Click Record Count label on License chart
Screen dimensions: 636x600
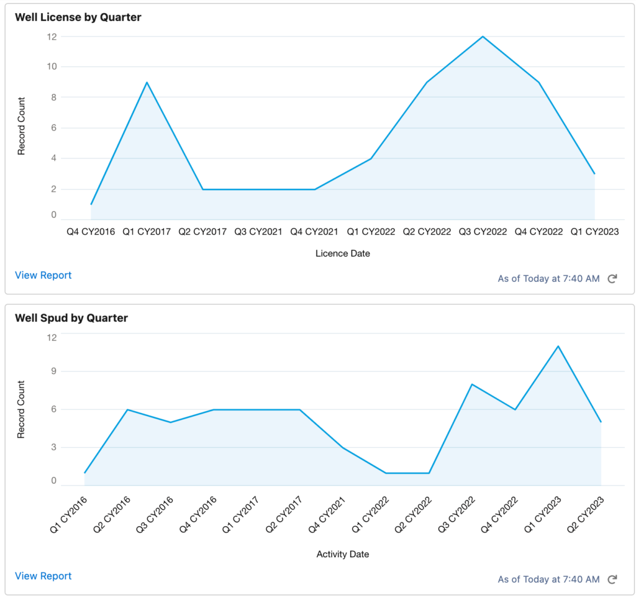tap(21, 126)
